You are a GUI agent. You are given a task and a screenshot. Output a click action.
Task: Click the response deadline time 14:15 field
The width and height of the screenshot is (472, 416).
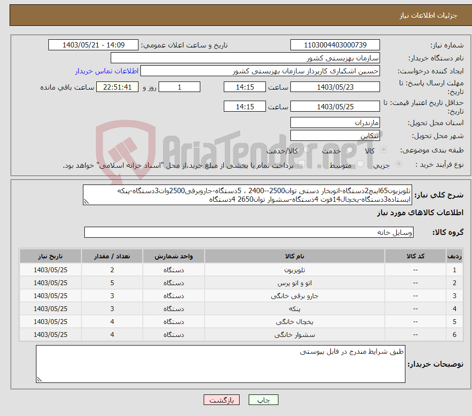(245, 87)
